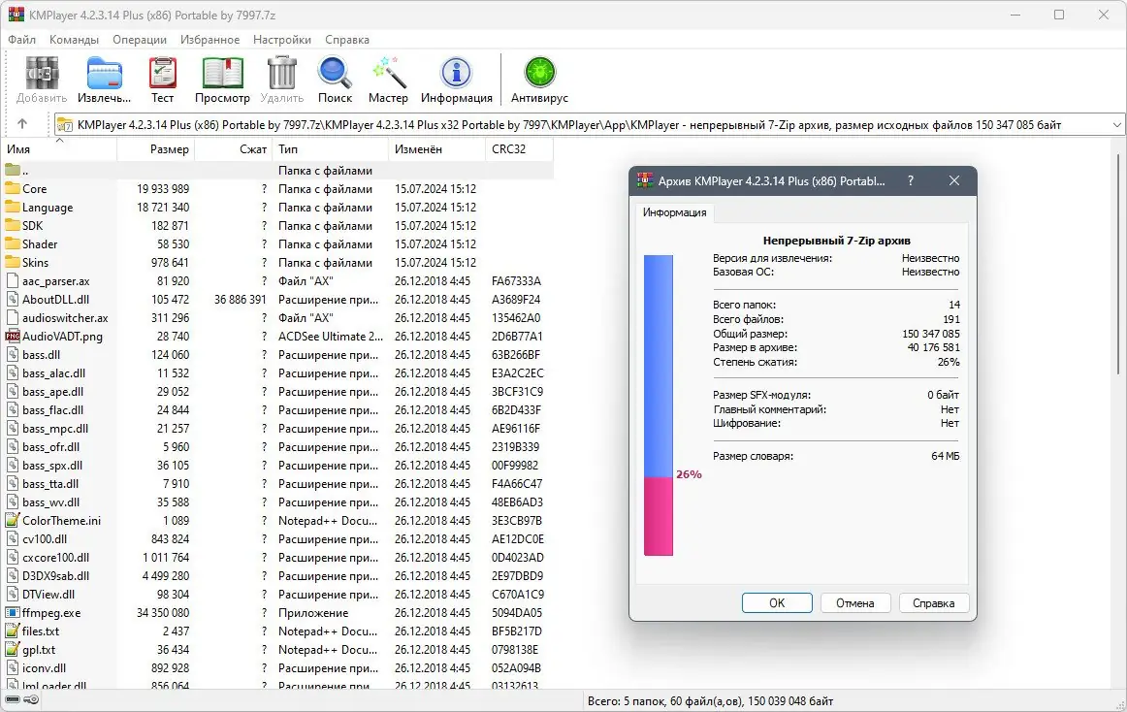The image size is (1127, 712).
Task: Click the ColorTheme.ini file icon
Action: (13, 521)
